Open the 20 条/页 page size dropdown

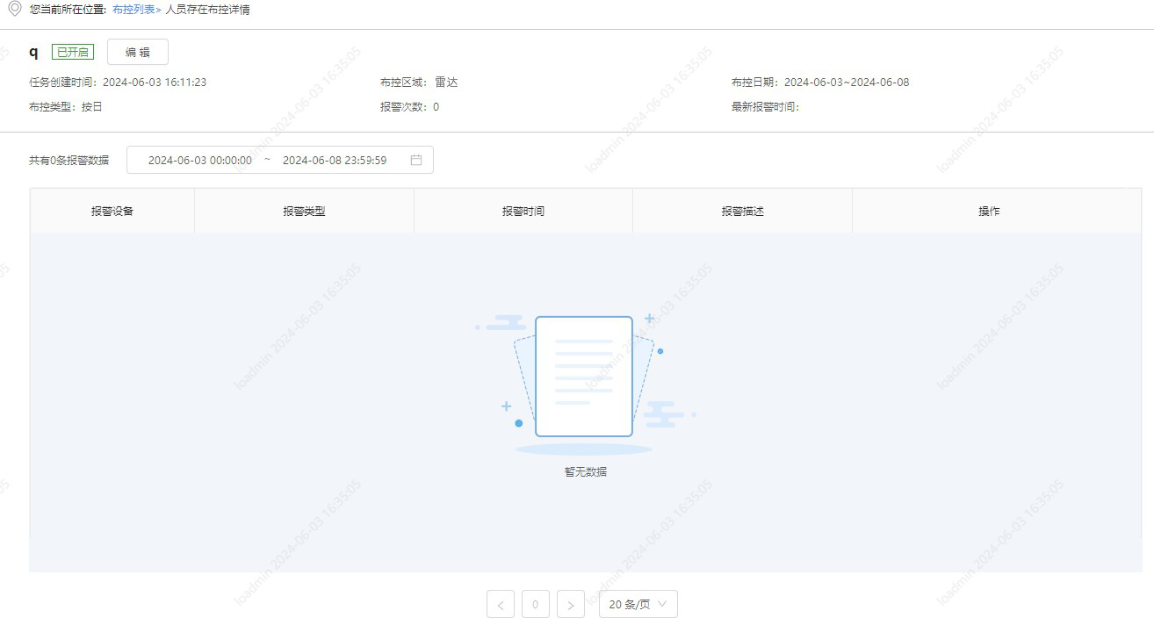(638, 604)
